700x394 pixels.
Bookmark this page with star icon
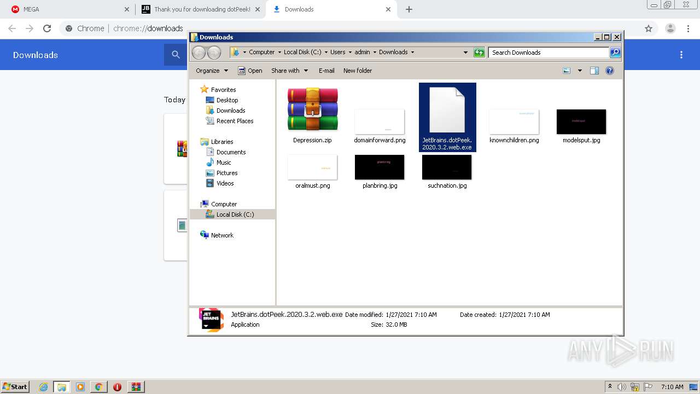tap(649, 28)
